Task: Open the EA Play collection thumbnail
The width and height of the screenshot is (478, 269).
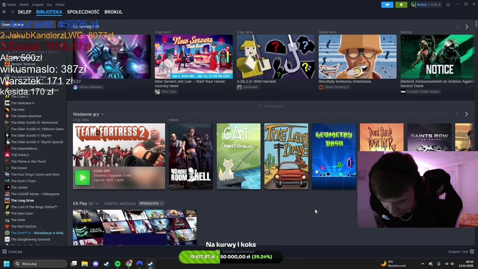Action: [135, 228]
